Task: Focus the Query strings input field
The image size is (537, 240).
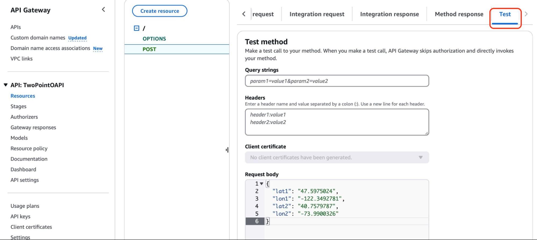Action: click(337, 81)
